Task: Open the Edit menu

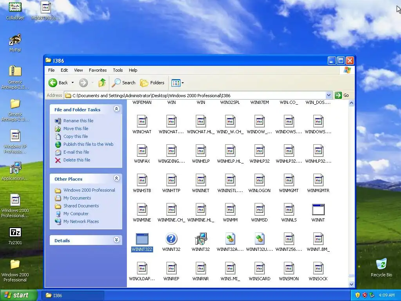Action: pyautogui.click(x=64, y=70)
